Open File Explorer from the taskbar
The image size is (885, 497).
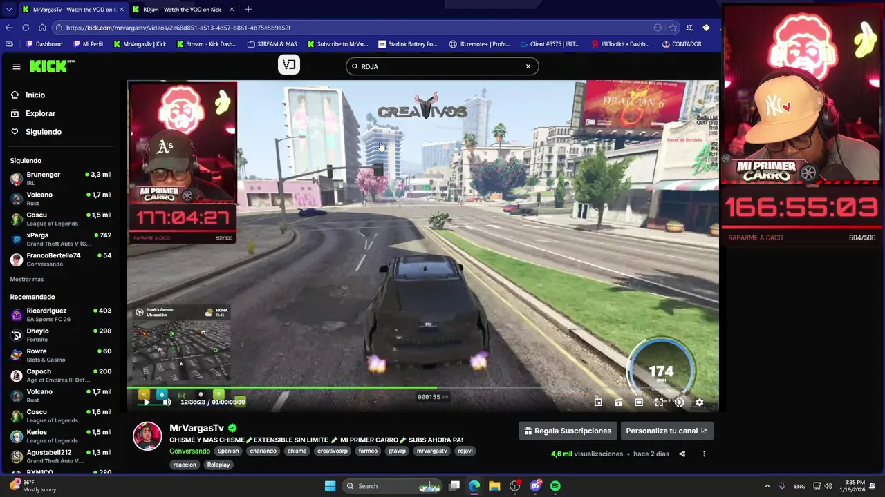pyautogui.click(x=494, y=486)
